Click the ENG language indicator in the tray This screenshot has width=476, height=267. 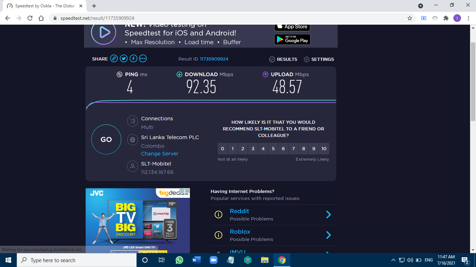tap(429, 260)
